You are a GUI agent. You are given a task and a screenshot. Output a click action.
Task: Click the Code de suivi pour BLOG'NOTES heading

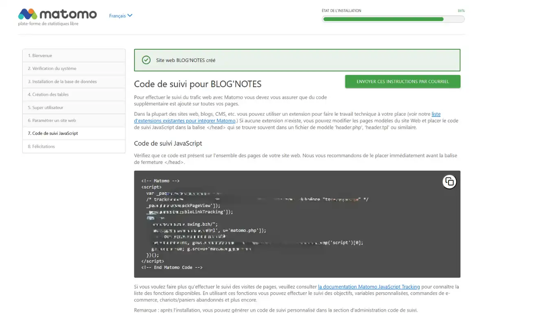(197, 84)
